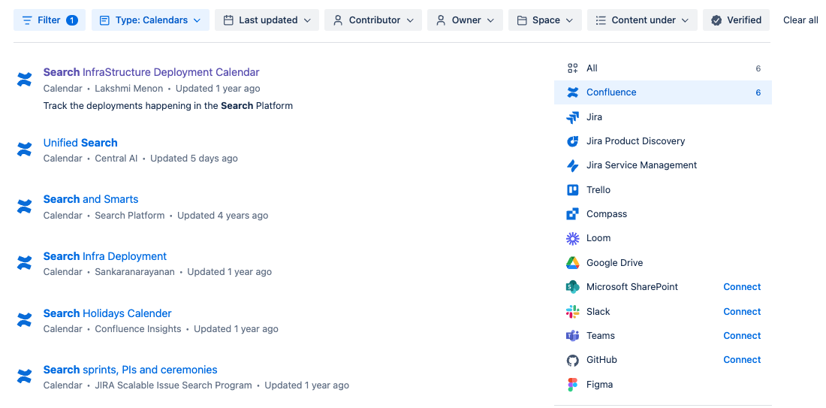
Task: Click the Compass logo icon
Action: pos(573,214)
